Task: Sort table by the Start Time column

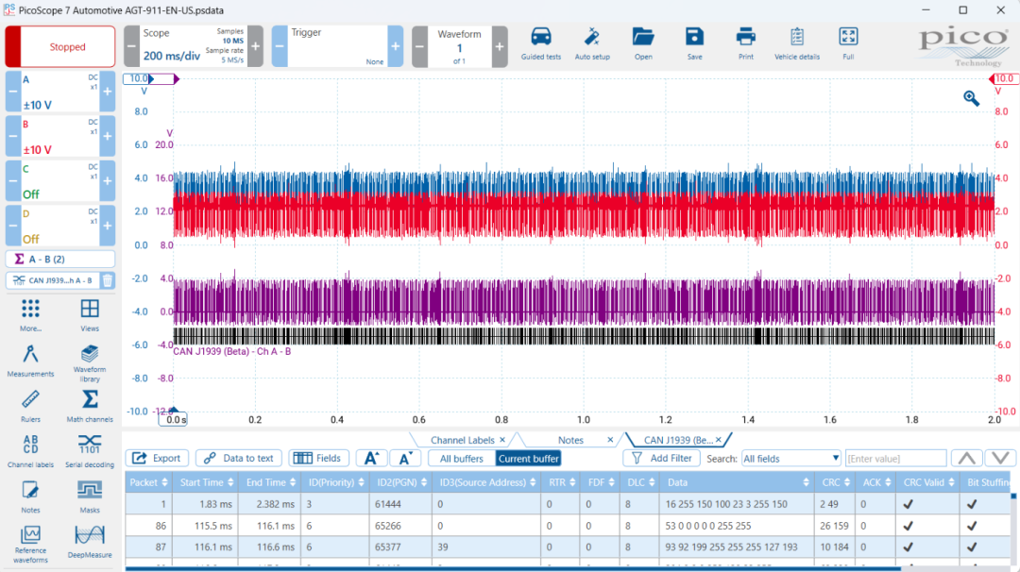Action: pyautogui.click(x=207, y=482)
